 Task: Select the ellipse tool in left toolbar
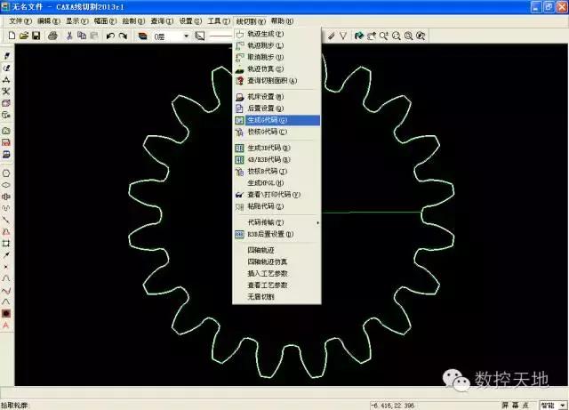click(x=6, y=185)
